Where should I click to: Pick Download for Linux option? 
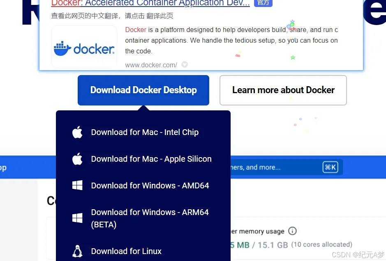coord(126,251)
